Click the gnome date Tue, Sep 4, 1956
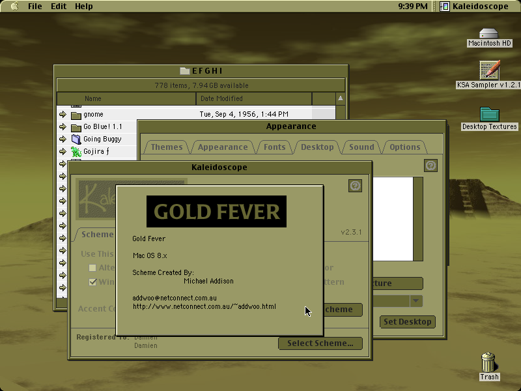The height and width of the screenshot is (391, 521). coord(244,115)
